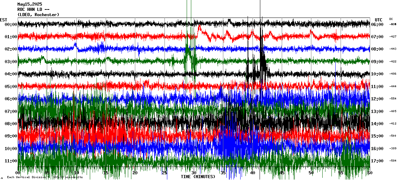Select the 17:00 UTC row label
This screenshot has width=398, height=182.
coord(377,161)
